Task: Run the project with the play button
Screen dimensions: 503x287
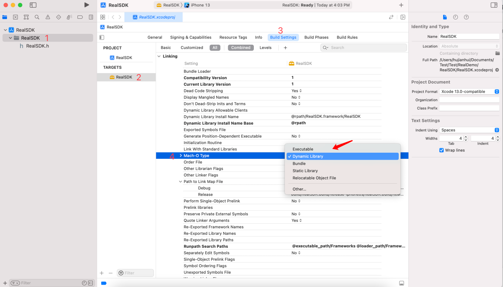Action: pyautogui.click(x=87, y=5)
